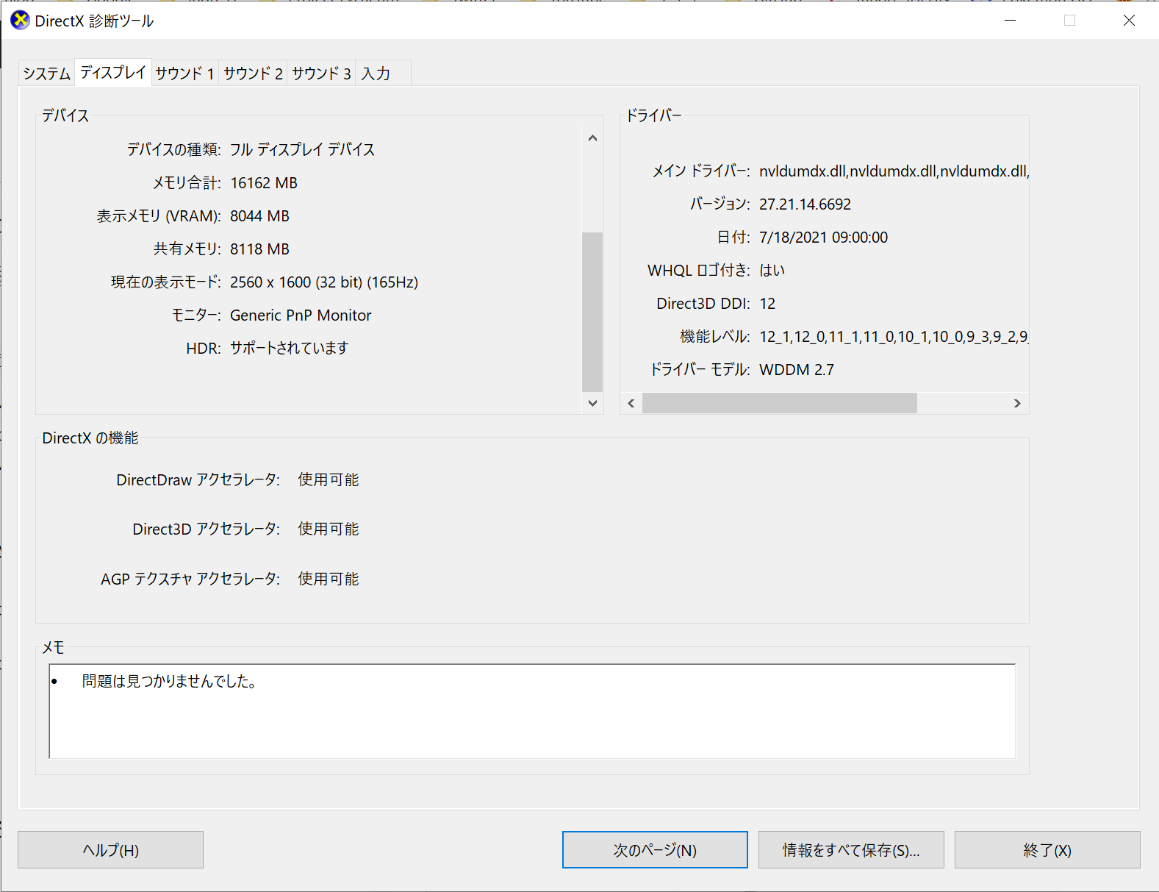1159x892 pixels.
Task: Click the driver version 27.21.14.6692
Action: 805,204
